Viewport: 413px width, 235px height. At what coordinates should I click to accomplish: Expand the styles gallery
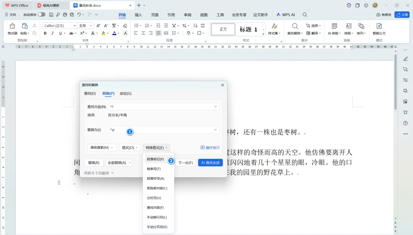pyautogui.click(x=263, y=34)
